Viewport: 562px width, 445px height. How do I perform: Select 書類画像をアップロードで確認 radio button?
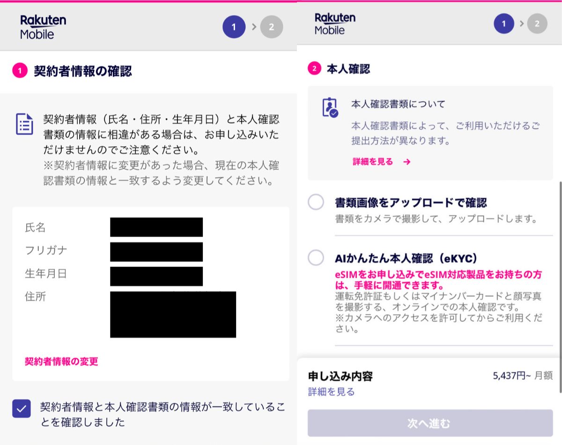pyautogui.click(x=316, y=202)
